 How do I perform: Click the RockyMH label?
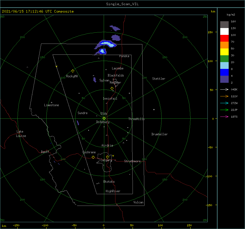tap(72, 76)
